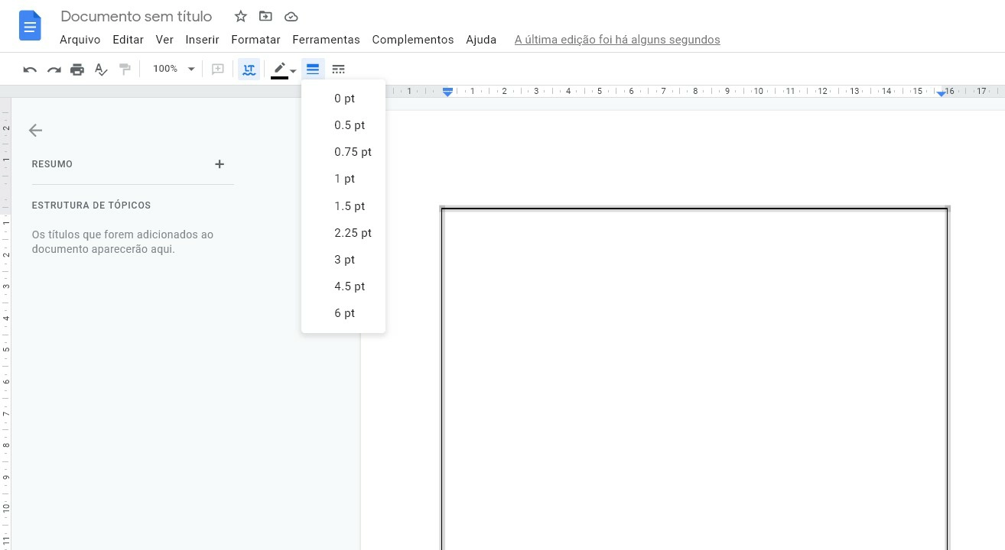Click the ESTRUTURA DE TÓPICOS heading
Image resolution: width=1005 pixels, height=550 pixels.
pos(91,205)
